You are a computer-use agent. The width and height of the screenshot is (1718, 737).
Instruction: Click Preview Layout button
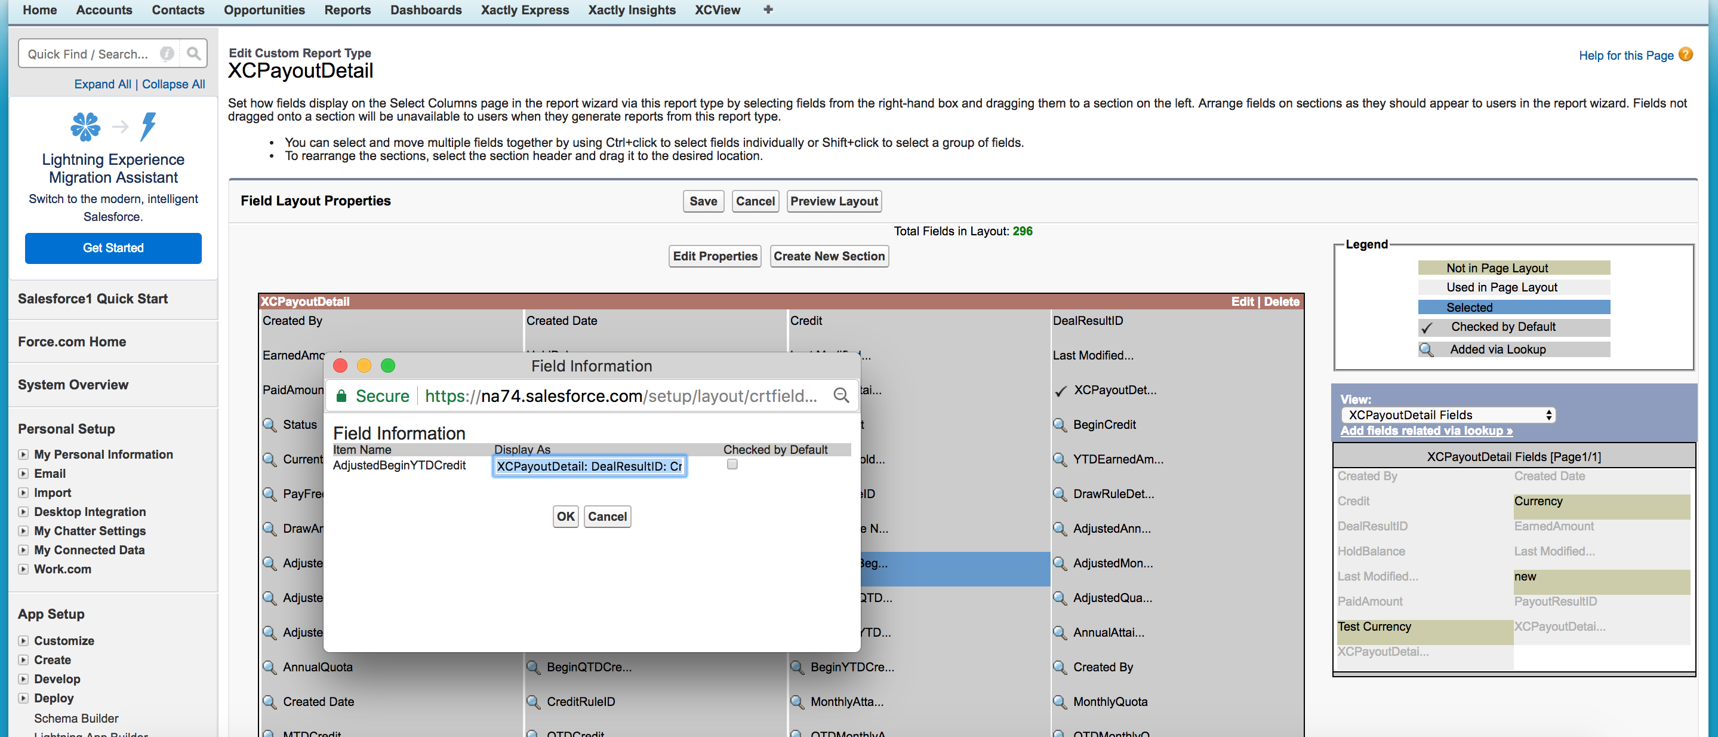click(x=835, y=201)
